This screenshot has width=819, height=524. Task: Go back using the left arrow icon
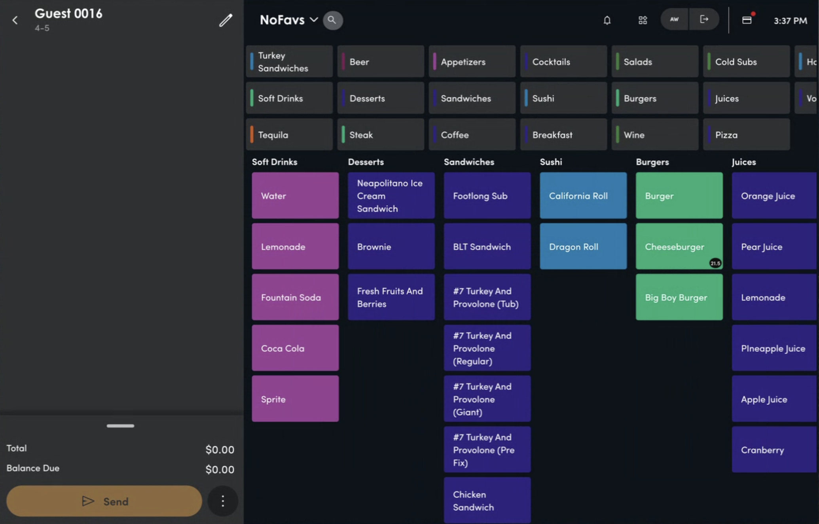(x=15, y=20)
